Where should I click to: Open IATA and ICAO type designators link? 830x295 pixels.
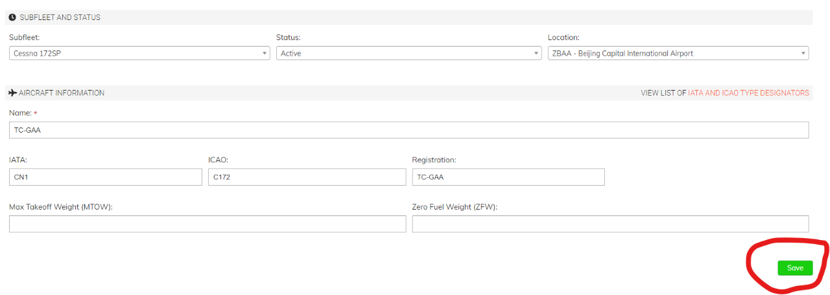[748, 93]
